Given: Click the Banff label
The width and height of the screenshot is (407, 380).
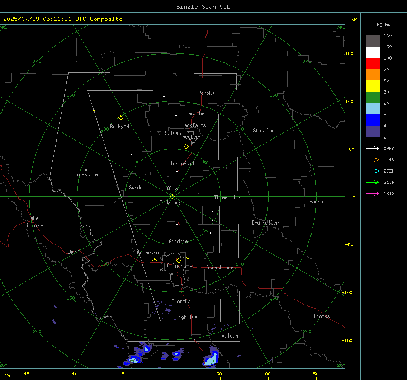Looking at the screenshot, I should (x=75, y=252).
